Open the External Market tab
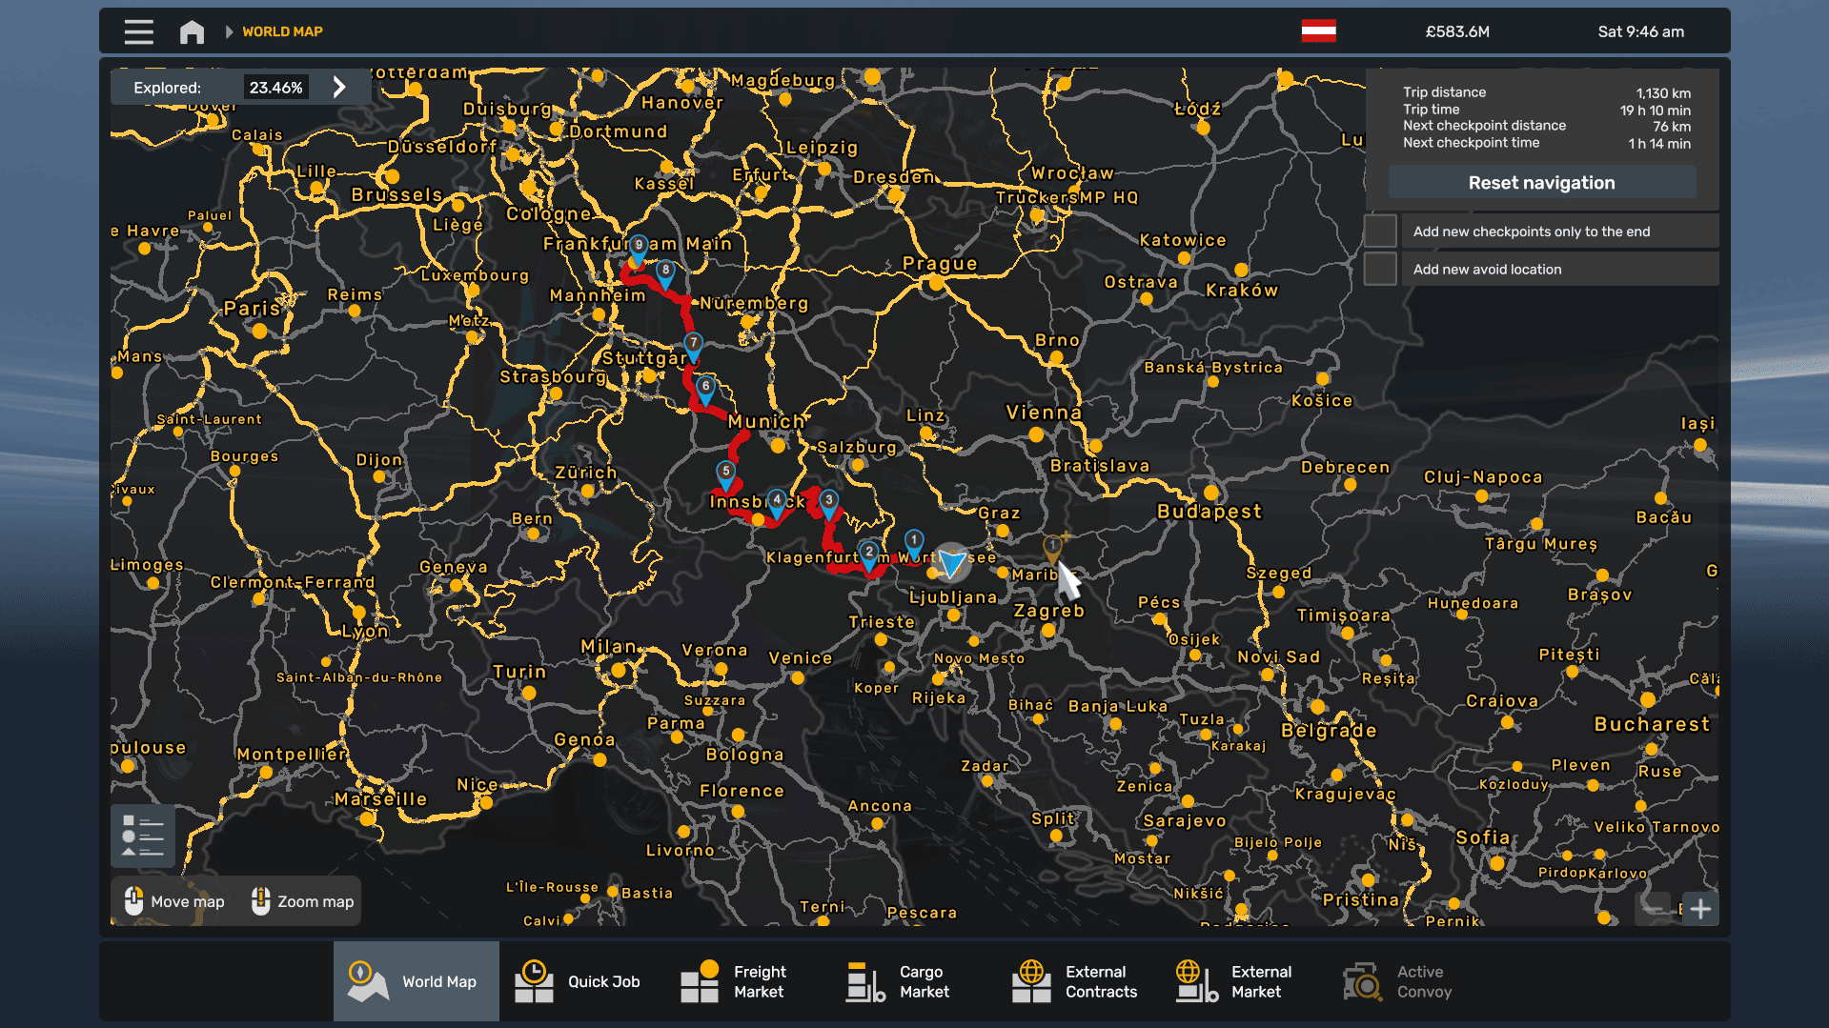The image size is (1829, 1028). [1245, 981]
